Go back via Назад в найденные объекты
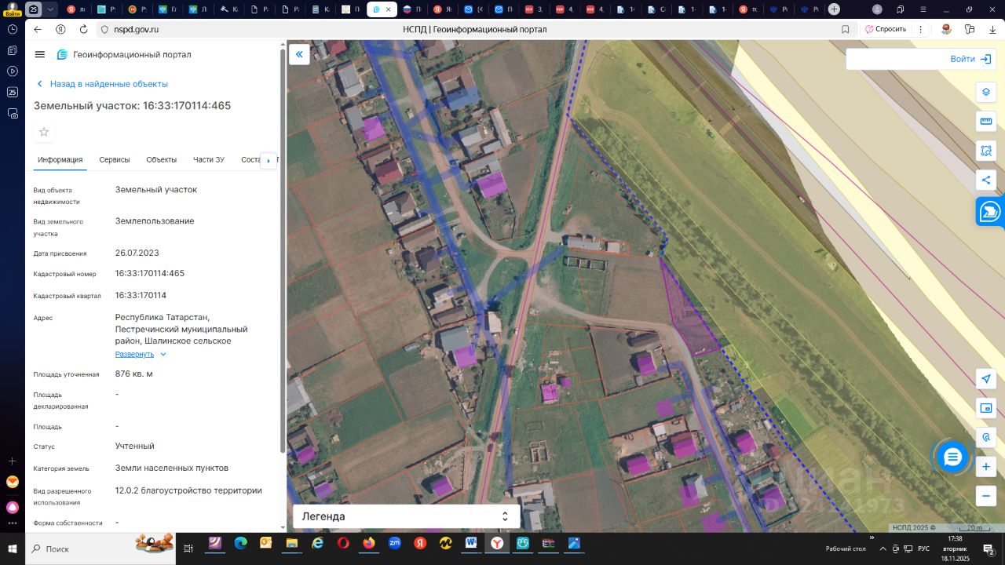This screenshot has height=565, width=1005. click(x=102, y=84)
